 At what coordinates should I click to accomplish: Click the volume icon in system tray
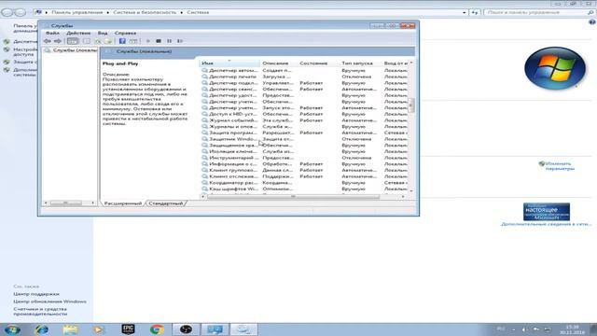coord(524,329)
